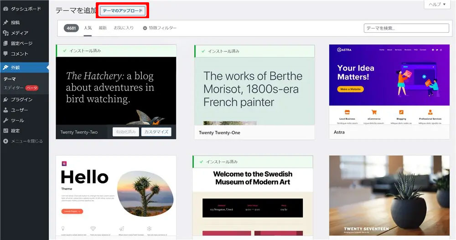Click the Tools wrench icon
This screenshot has height=240, width=456.
tap(5, 120)
